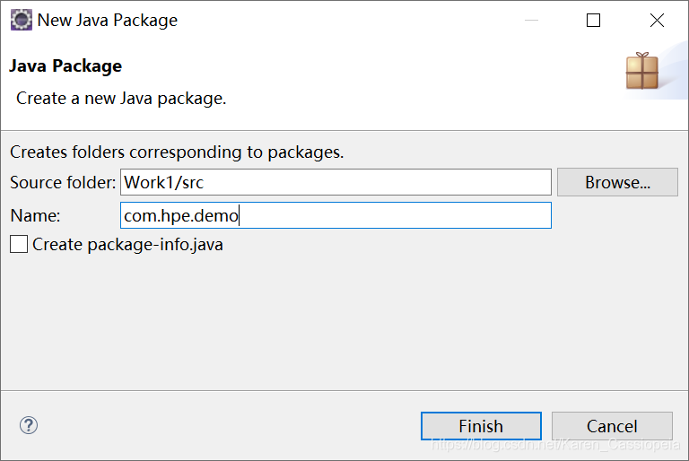The width and height of the screenshot is (689, 461).
Task: Click the 'Name:' field label
Action: [35, 215]
